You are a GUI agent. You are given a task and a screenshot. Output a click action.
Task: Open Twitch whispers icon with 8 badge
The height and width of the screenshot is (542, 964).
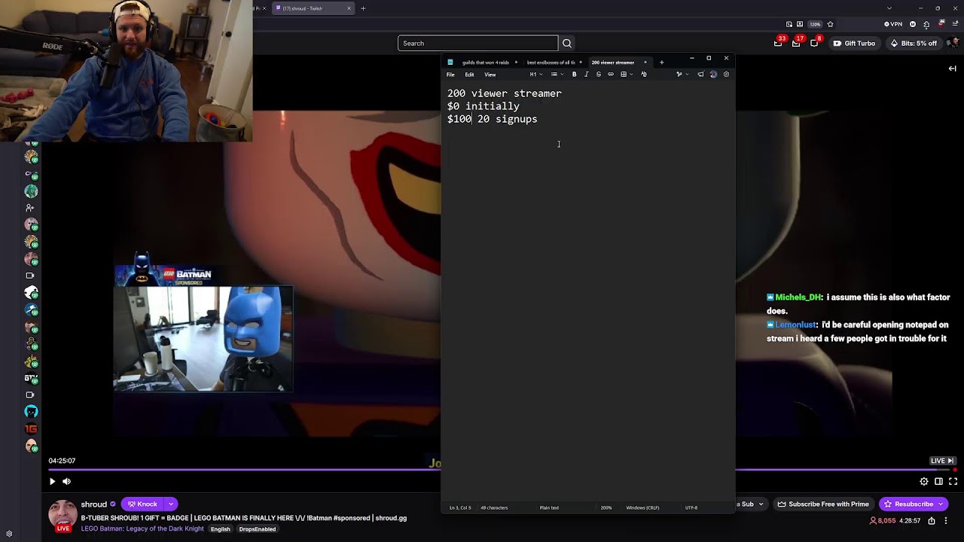pyautogui.click(x=815, y=43)
